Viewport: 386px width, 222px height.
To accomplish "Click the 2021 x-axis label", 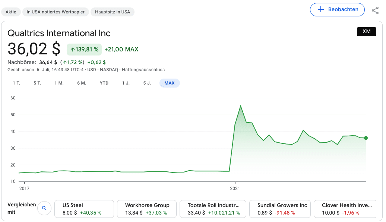I will (x=235, y=188).
